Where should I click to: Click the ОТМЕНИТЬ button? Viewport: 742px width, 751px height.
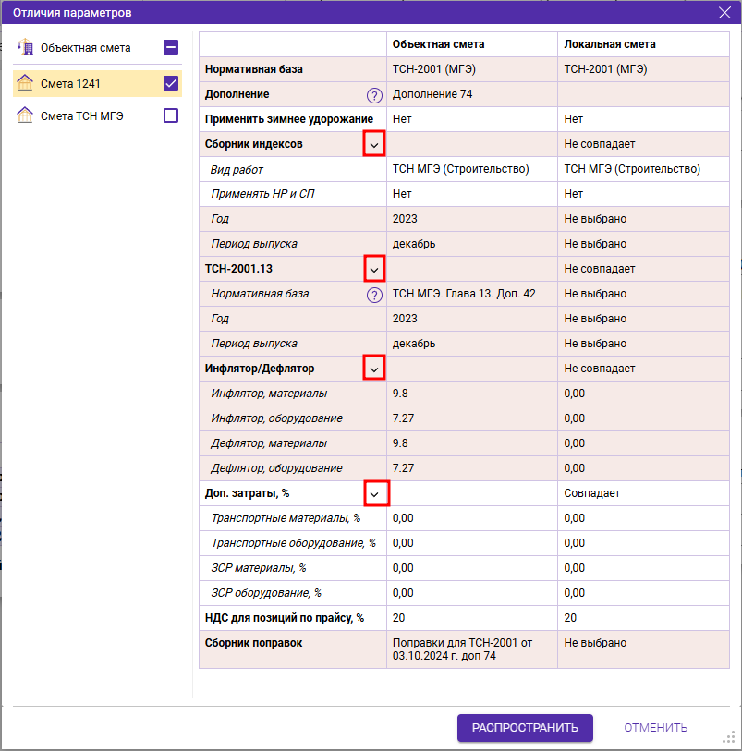tap(655, 727)
